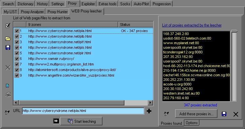
Task: Uncheck zone 3 checkbox
Action: coord(17,42)
